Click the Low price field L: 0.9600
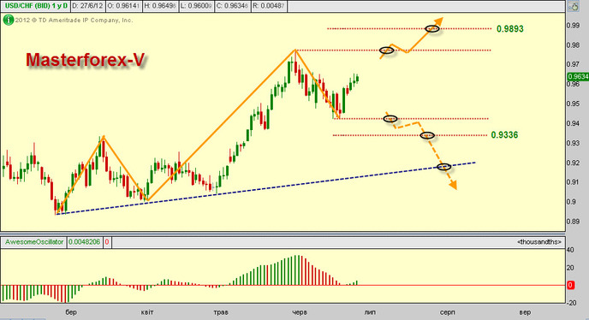The width and height of the screenshot is (589, 320). 196,6
